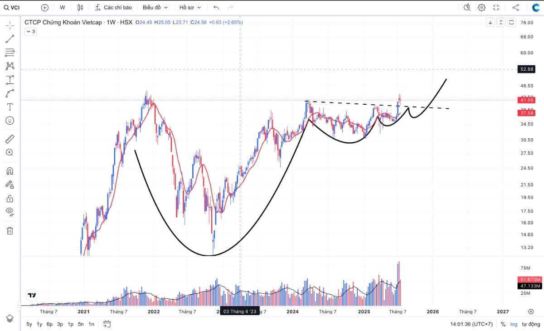Expand the collapsed indicators legend showing 3
This screenshot has width=544, height=331.
point(30,31)
